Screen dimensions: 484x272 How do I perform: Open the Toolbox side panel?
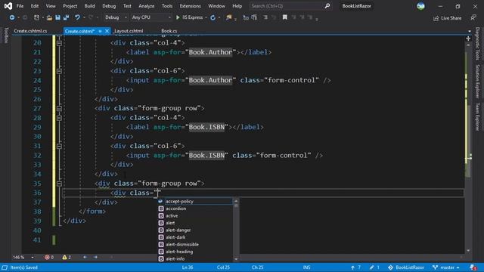[x=5, y=36]
